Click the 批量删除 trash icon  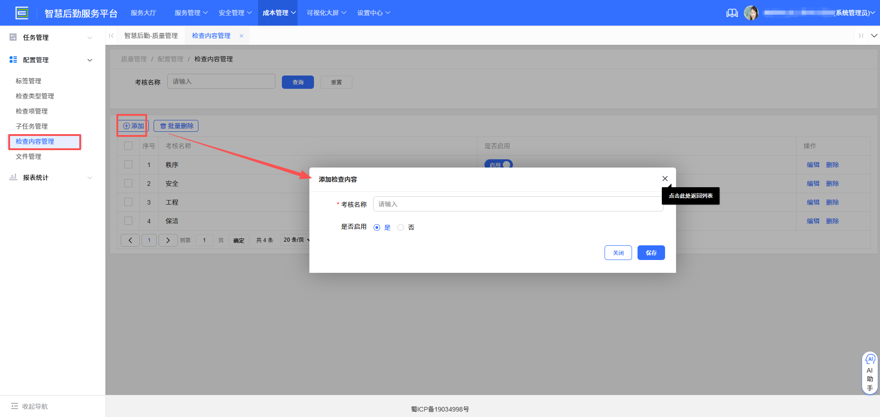click(164, 125)
